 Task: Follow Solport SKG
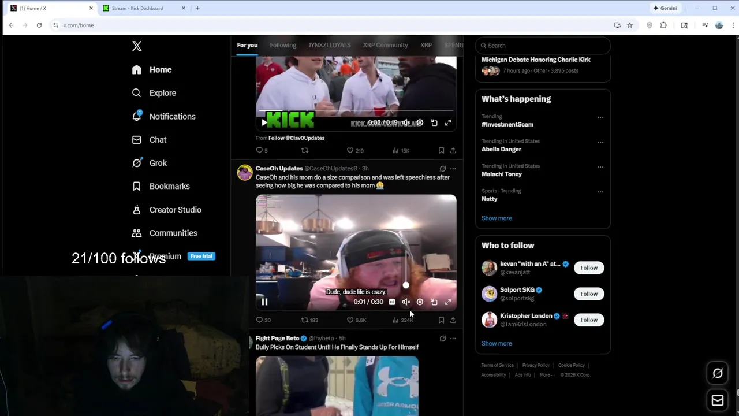589,294
